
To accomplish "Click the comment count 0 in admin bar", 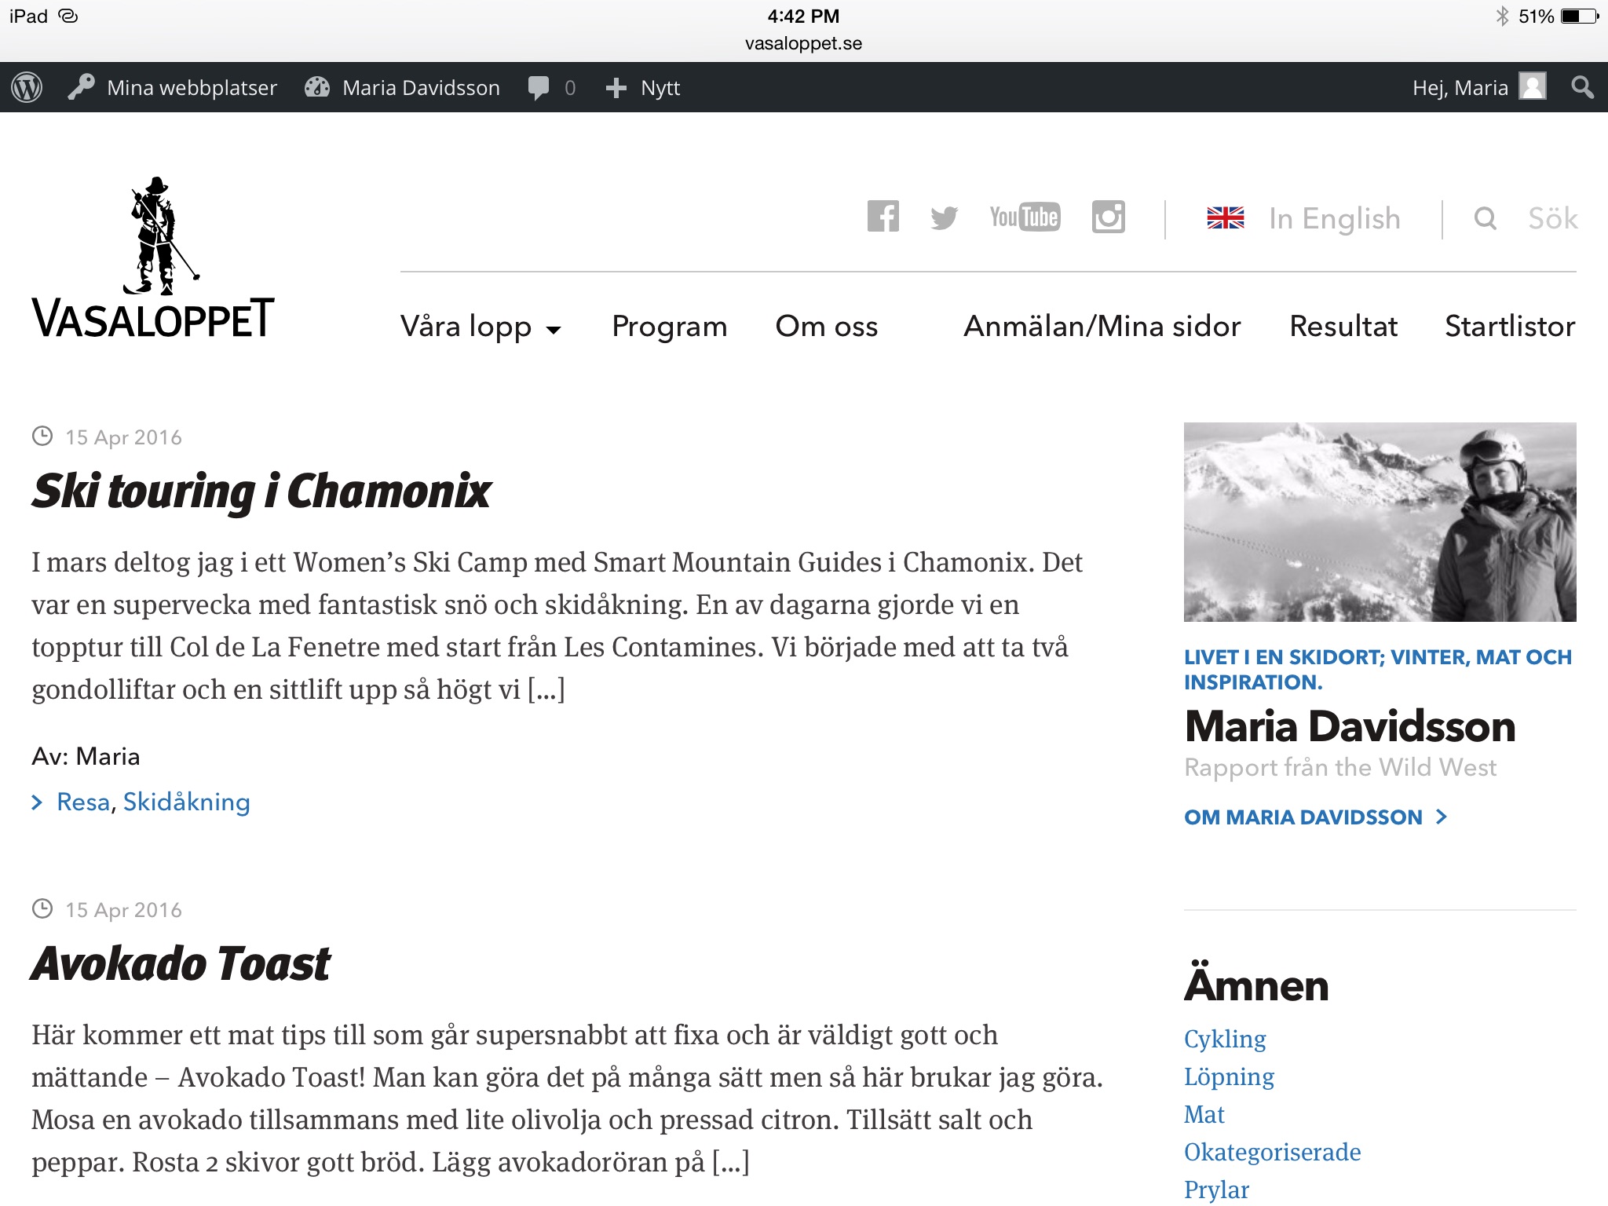I will [x=570, y=88].
